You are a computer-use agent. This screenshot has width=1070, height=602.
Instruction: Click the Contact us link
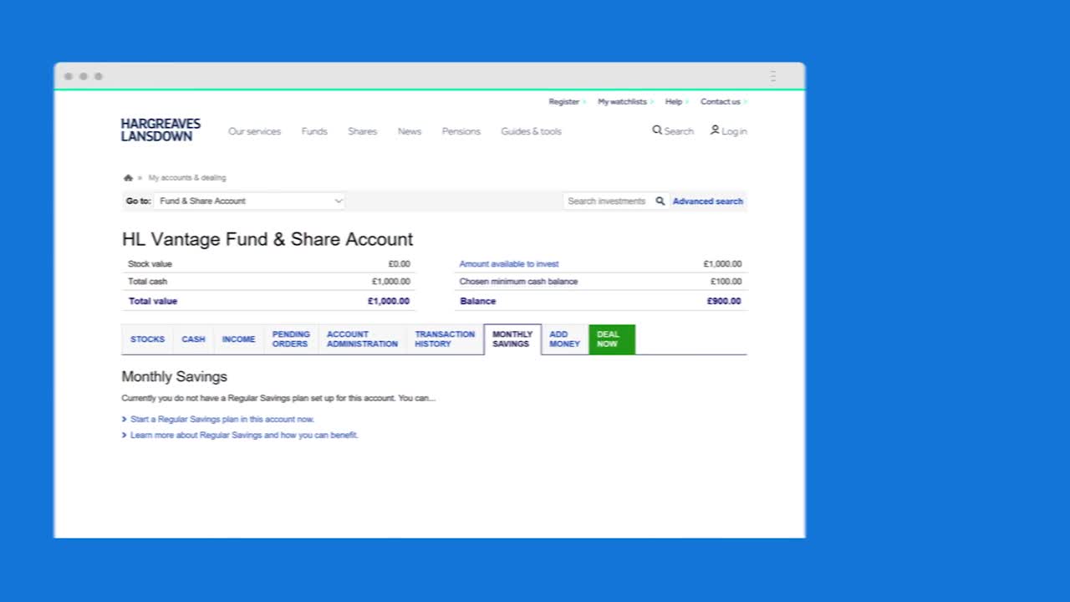pos(721,102)
